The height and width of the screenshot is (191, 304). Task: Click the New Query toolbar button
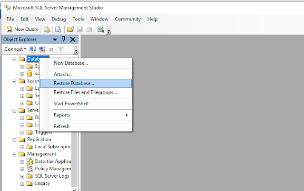22,29
